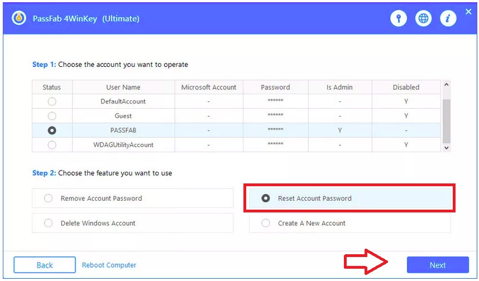
Task: Click the Is Admin Y cell for PASSFAB
Action: [x=339, y=130]
